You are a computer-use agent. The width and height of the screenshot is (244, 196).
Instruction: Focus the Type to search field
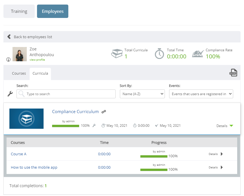66,94
